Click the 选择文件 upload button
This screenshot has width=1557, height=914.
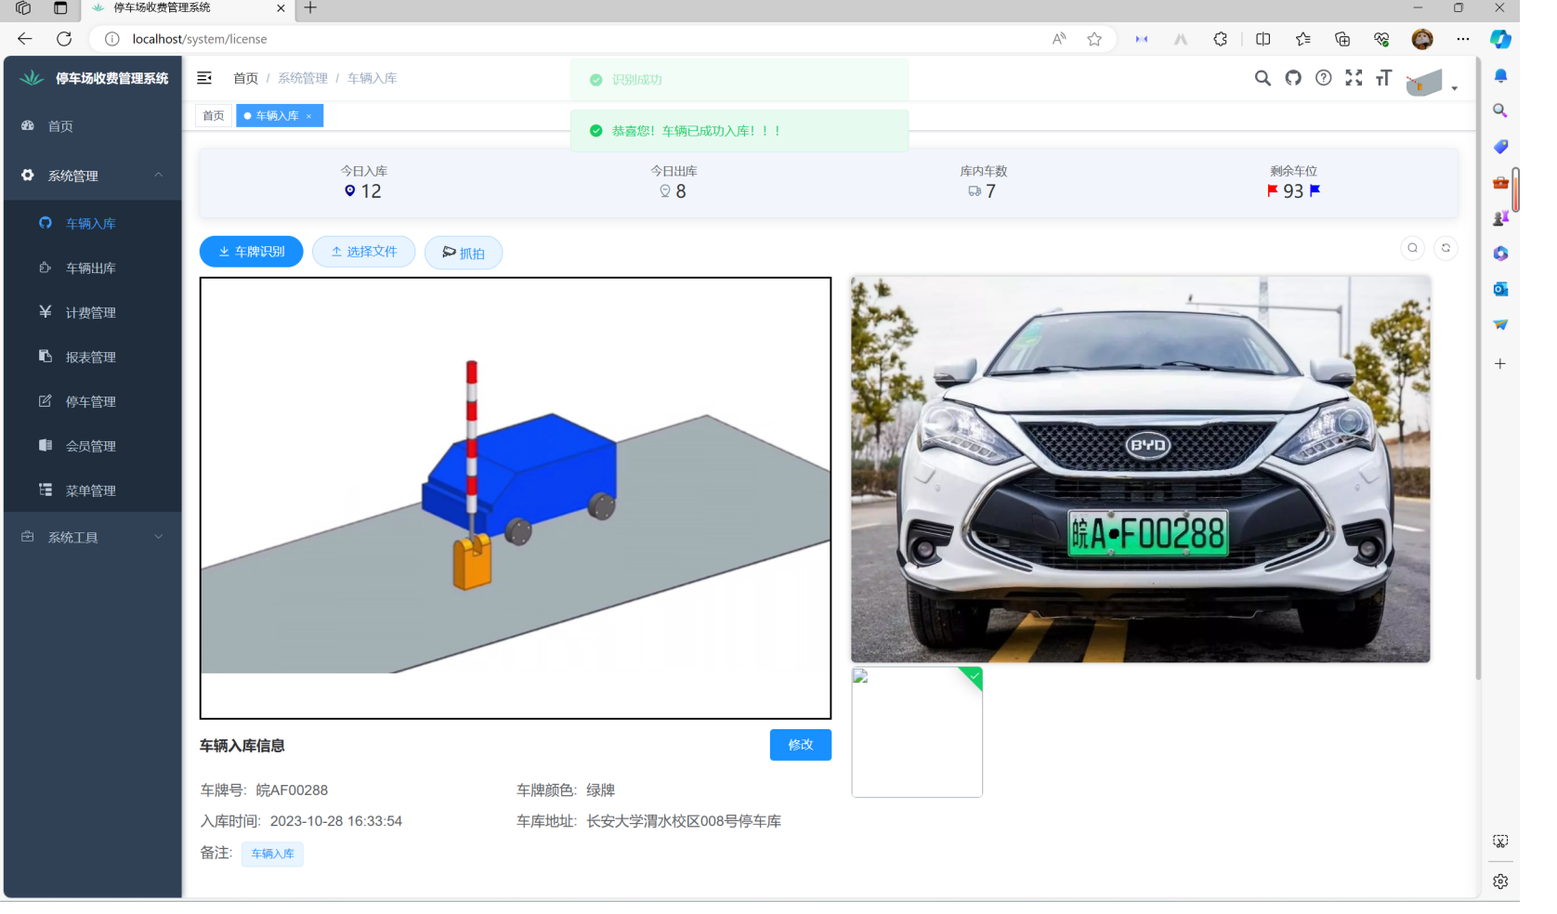(x=364, y=252)
